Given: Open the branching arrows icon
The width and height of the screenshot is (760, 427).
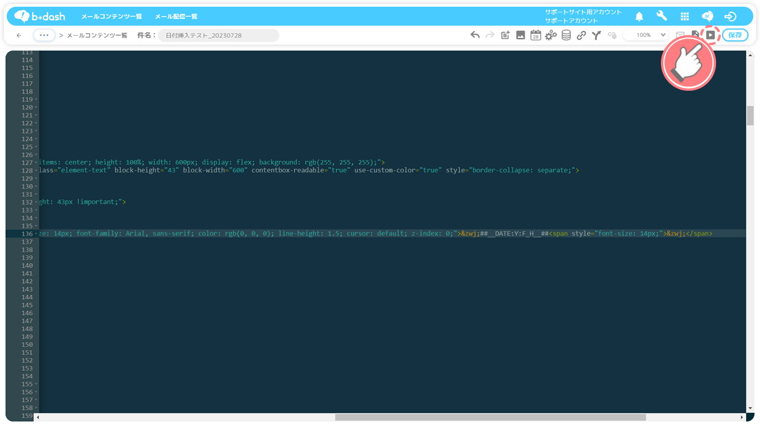Looking at the screenshot, I should tap(596, 35).
